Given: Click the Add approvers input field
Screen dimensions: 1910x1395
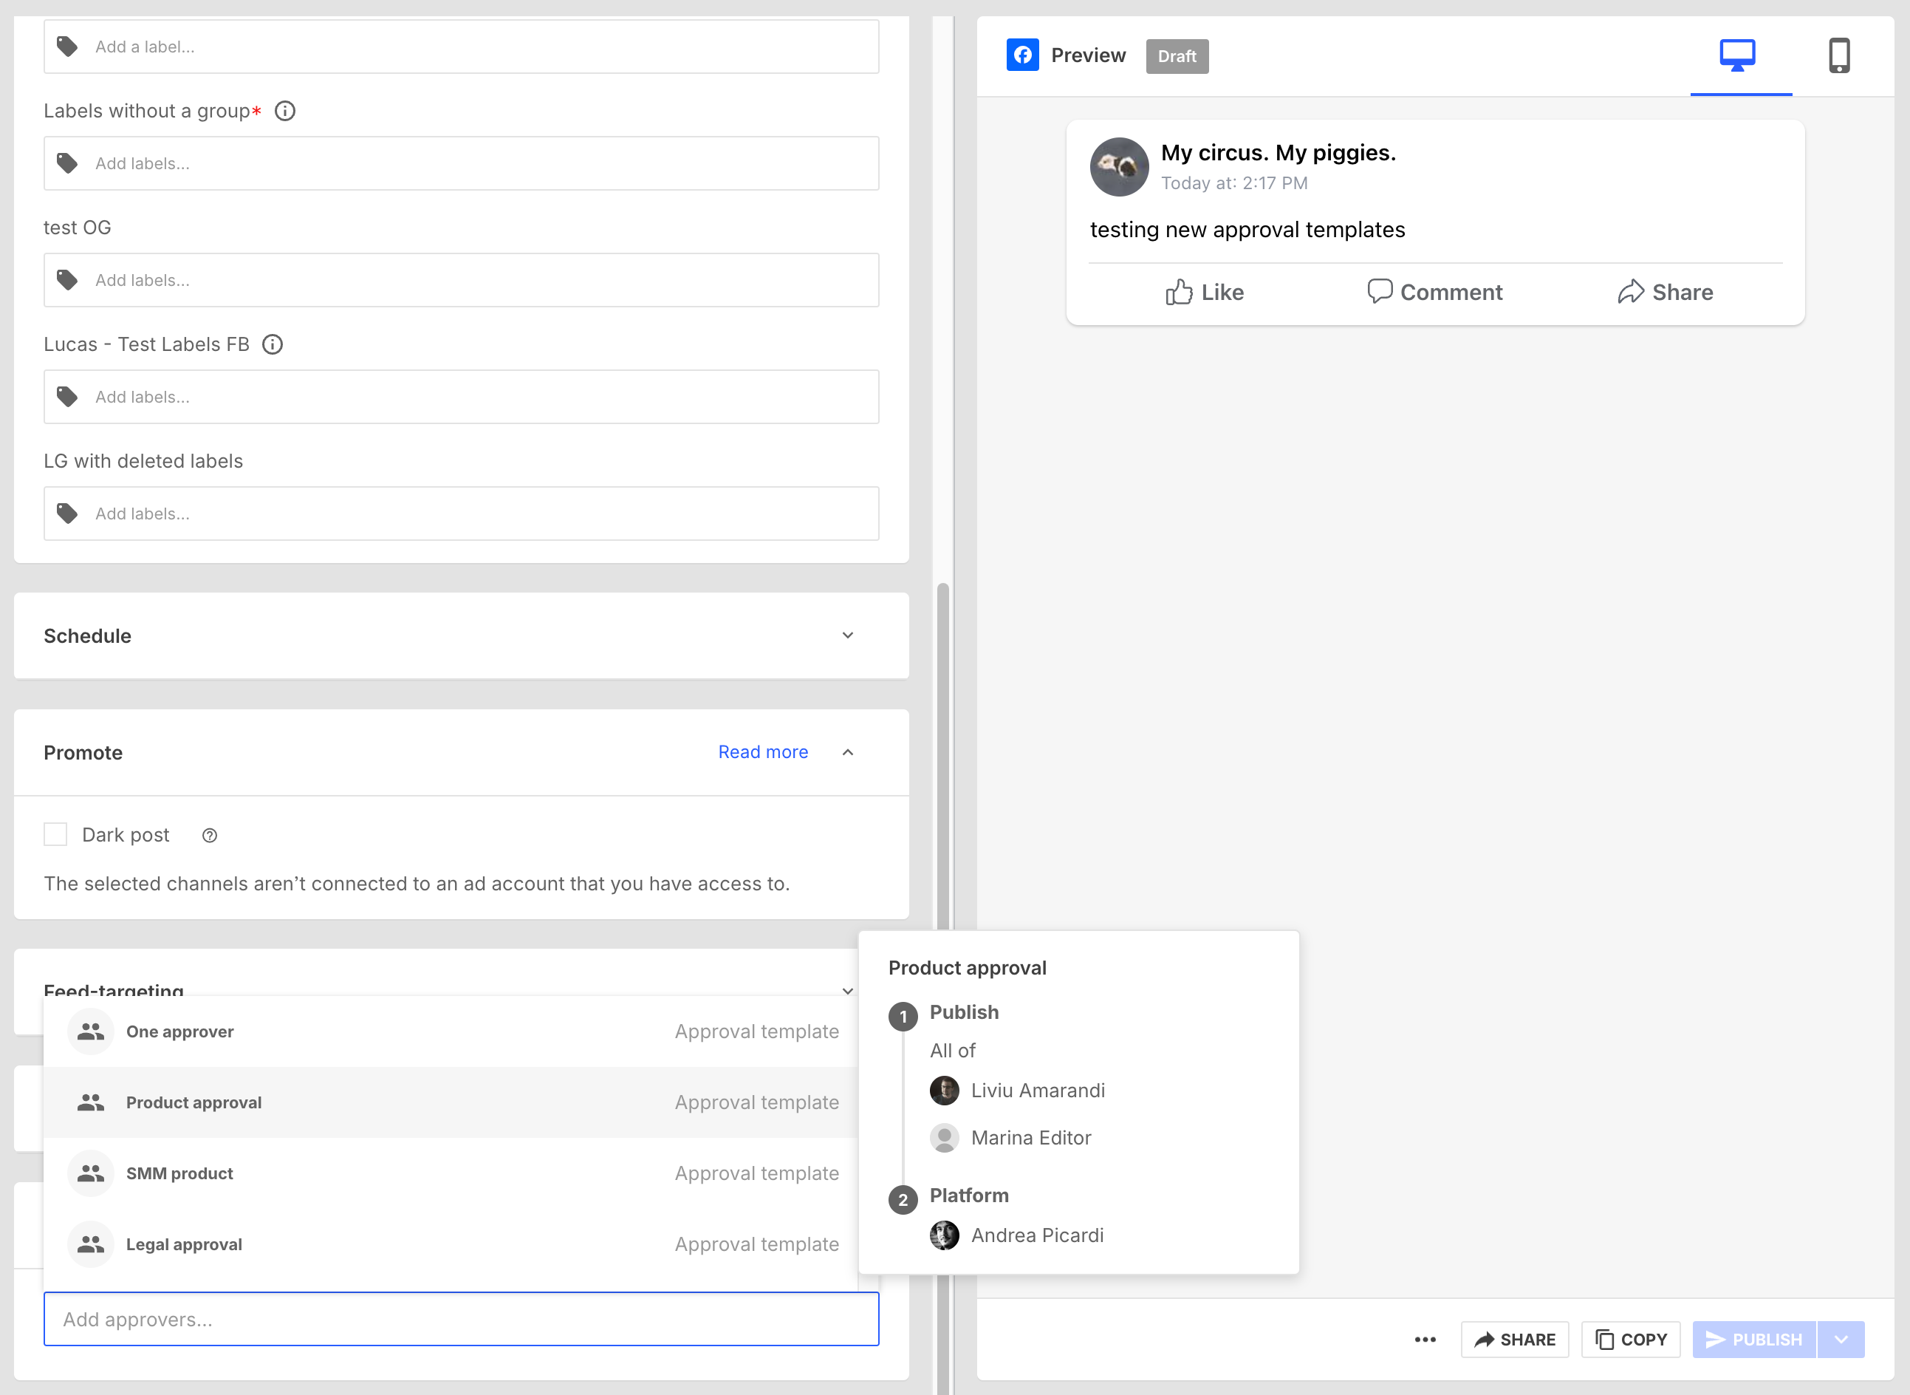Looking at the screenshot, I should [461, 1318].
